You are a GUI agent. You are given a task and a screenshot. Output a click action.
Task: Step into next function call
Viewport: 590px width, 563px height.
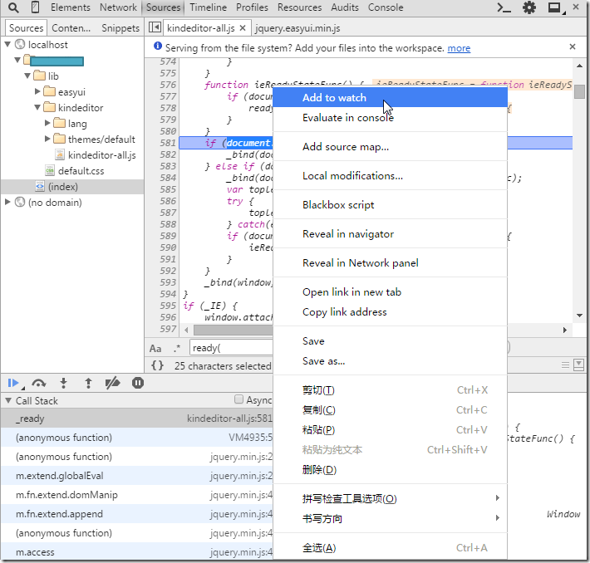[64, 383]
